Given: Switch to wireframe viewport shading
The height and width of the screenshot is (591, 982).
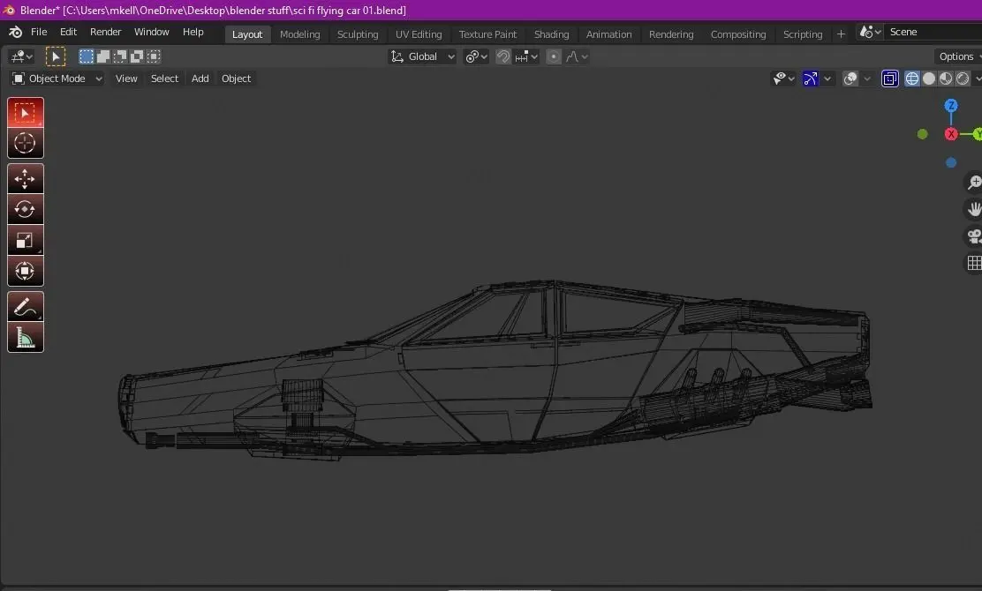Looking at the screenshot, I should click(912, 79).
